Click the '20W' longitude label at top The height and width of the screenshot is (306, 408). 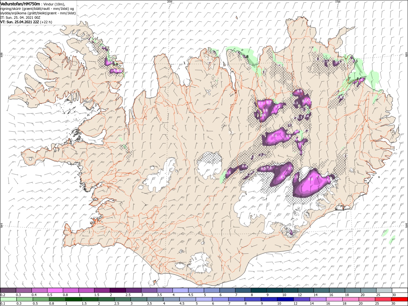(170, 1)
